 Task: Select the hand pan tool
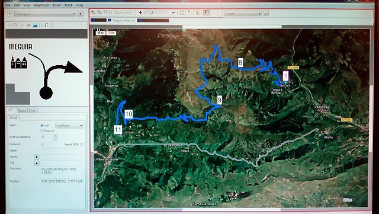click(105, 12)
